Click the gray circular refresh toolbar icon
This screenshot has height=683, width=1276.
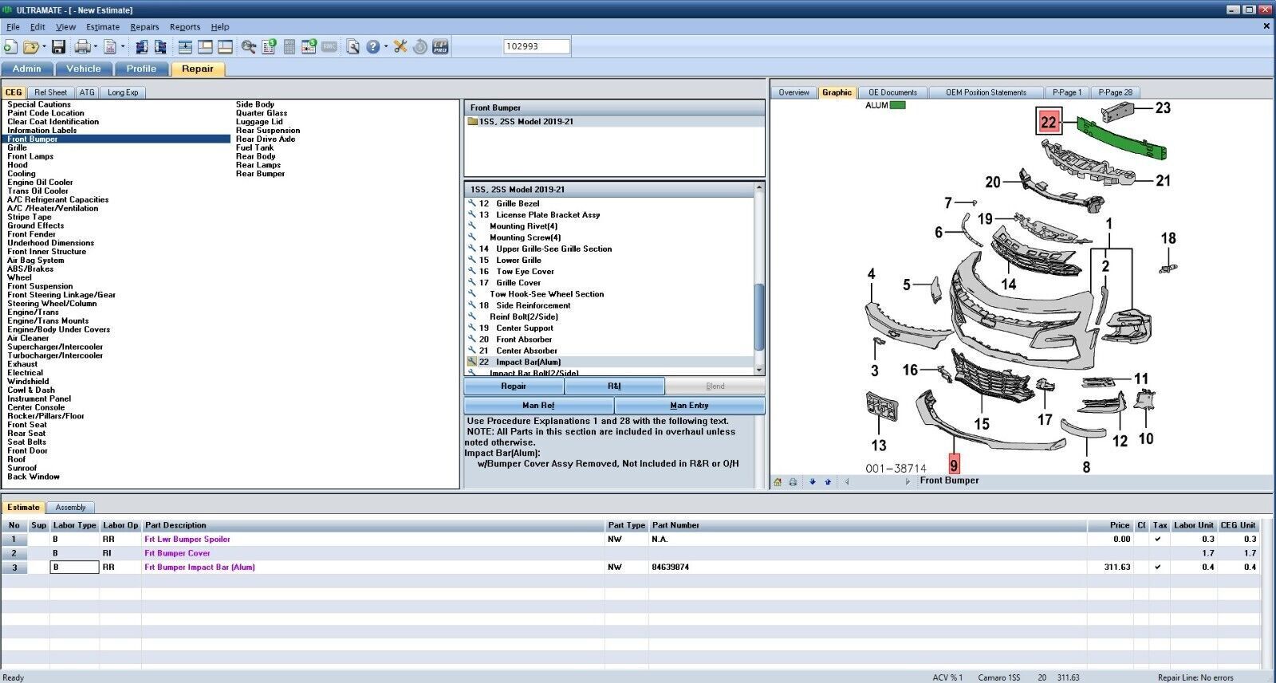click(420, 47)
